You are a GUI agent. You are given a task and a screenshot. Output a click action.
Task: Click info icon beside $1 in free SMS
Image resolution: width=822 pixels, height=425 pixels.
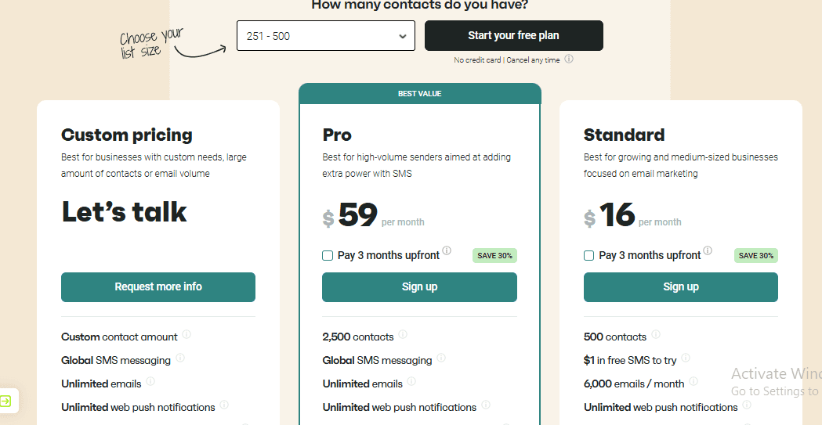point(686,358)
